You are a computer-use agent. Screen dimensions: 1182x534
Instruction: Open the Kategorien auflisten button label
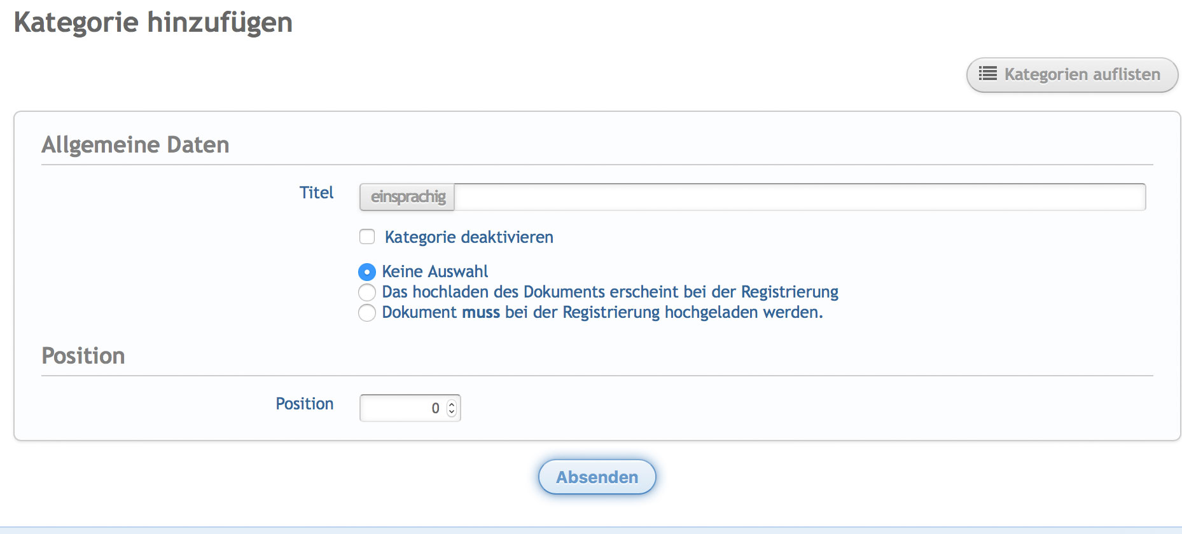tap(1082, 74)
